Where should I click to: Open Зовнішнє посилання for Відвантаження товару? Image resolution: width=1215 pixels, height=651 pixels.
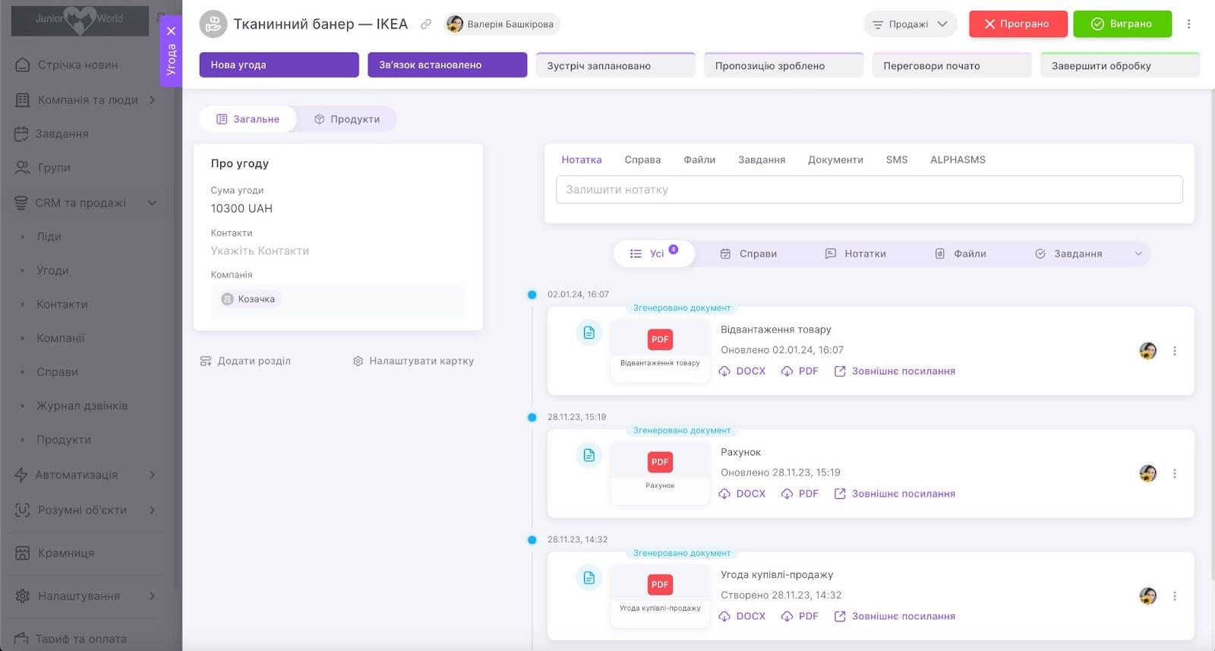(895, 371)
